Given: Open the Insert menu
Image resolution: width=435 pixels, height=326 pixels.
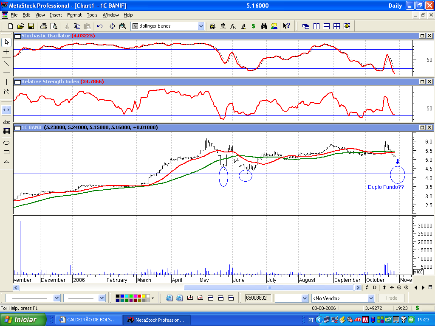Looking at the screenshot, I should tap(56, 15).
